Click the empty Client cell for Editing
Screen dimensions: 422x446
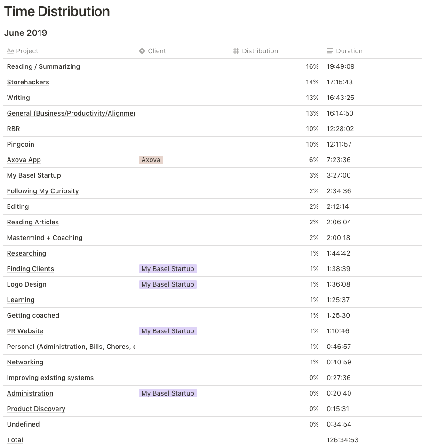coord(182,206)
